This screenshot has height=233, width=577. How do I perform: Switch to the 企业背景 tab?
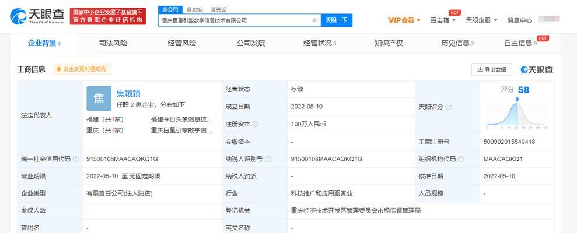pyautogui.click(x=44, y=43)
